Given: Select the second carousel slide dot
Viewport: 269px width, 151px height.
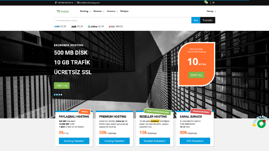Looking at the screenshot, I should click(x=57, y=95).
